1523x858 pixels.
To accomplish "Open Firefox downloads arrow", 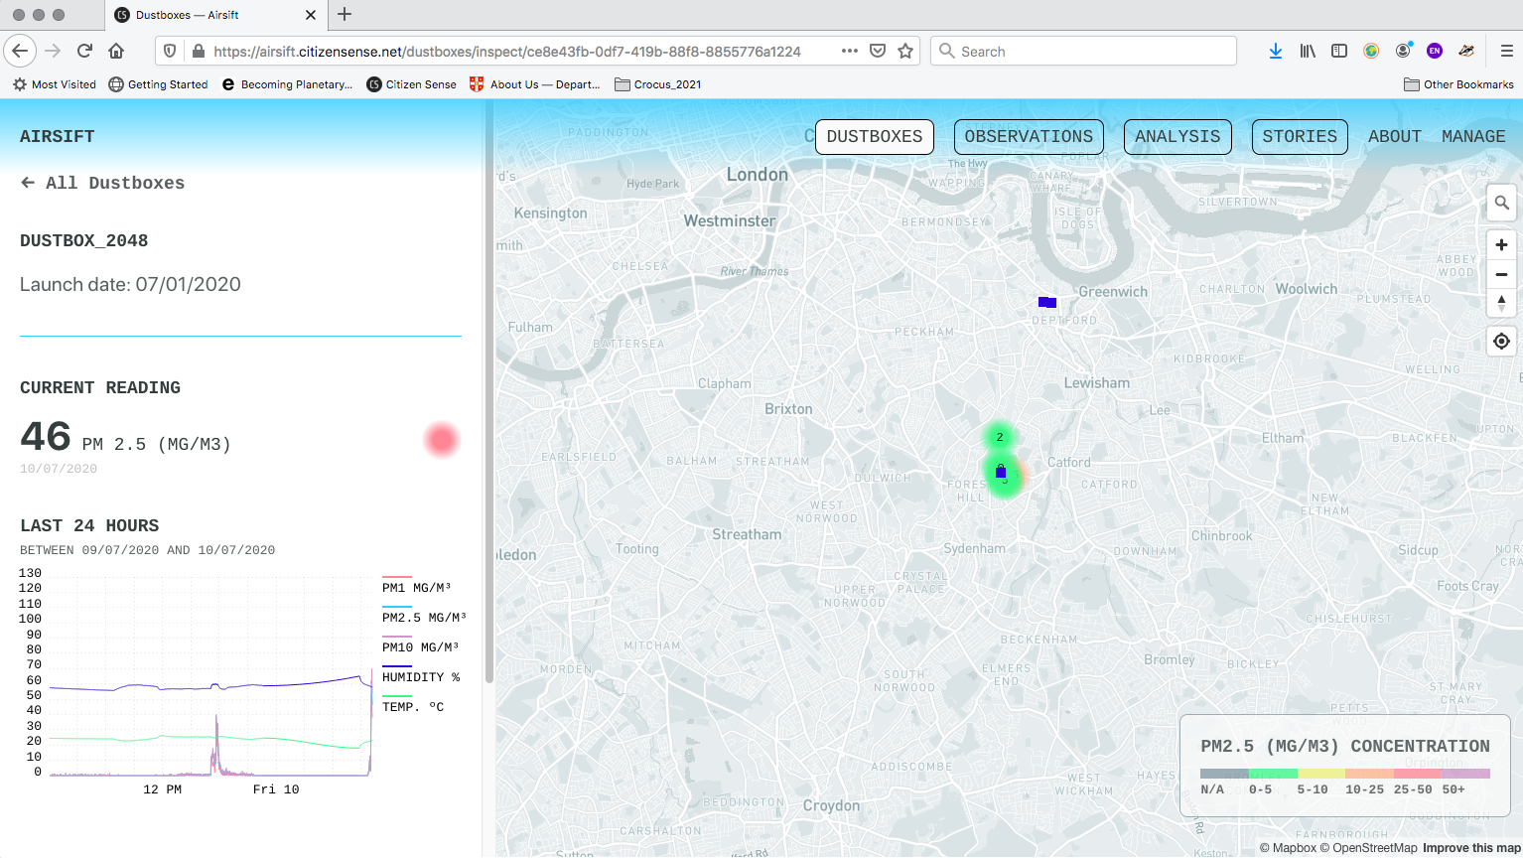I will pyautogui.click(x=1275, y=51).
